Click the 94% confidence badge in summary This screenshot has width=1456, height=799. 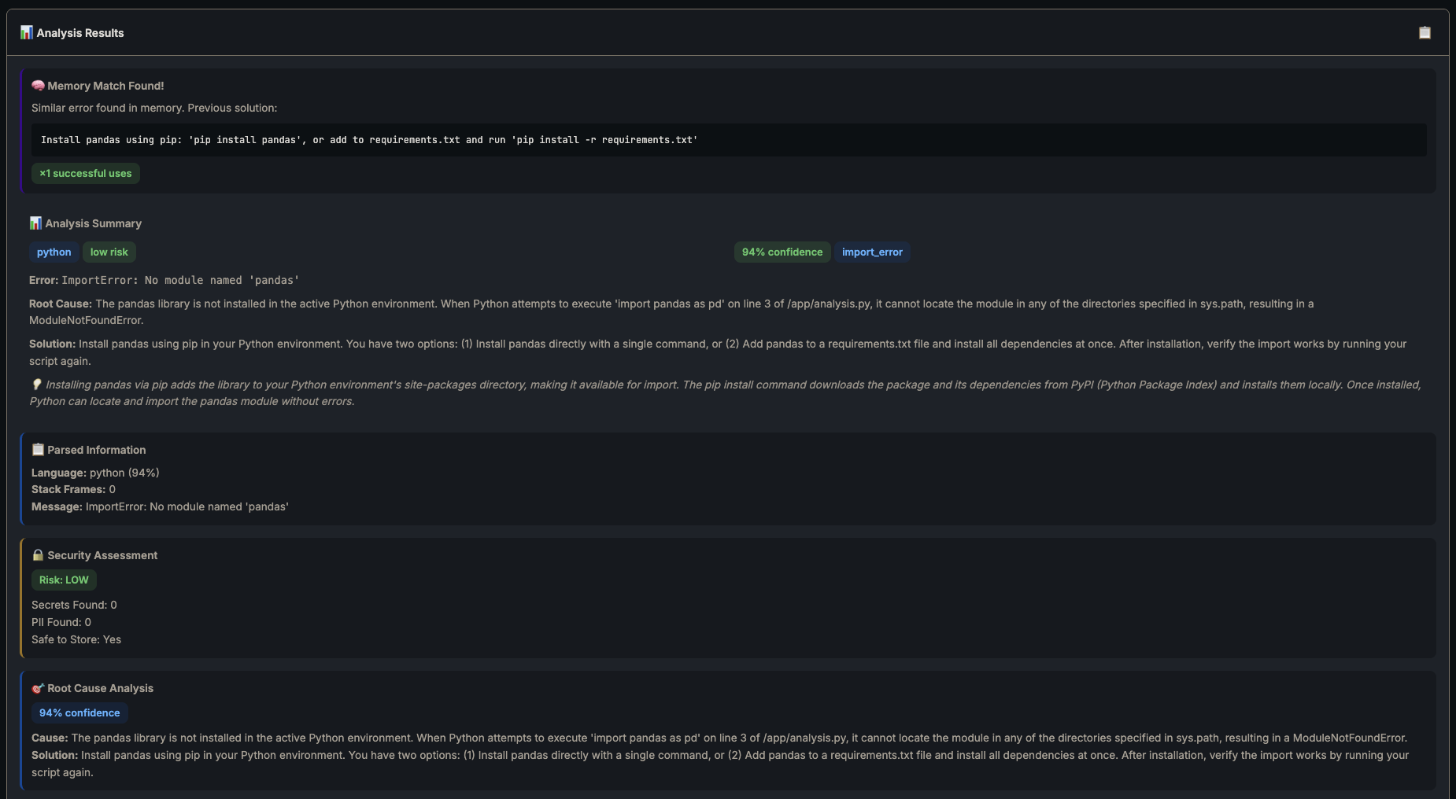tap(782, 252)
